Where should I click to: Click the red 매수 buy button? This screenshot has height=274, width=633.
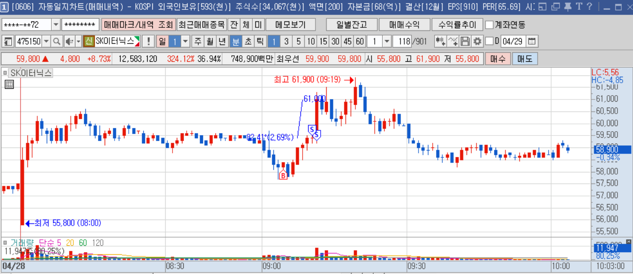coord(498,59)
